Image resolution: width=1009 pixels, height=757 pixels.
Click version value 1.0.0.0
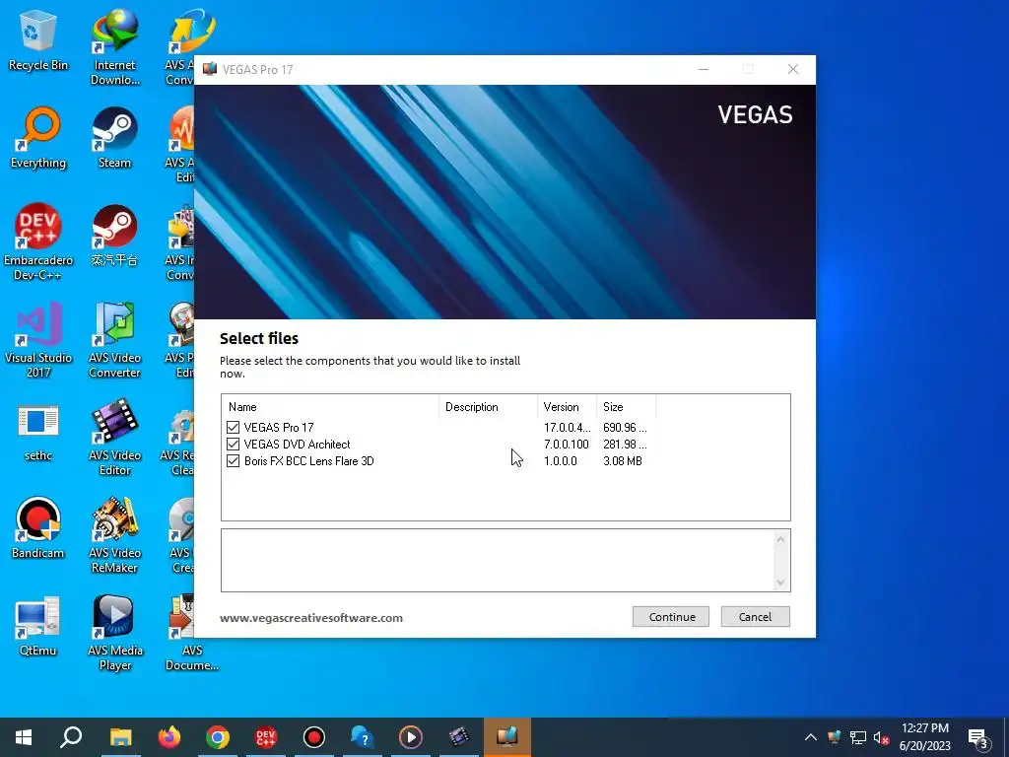[561, 461]
